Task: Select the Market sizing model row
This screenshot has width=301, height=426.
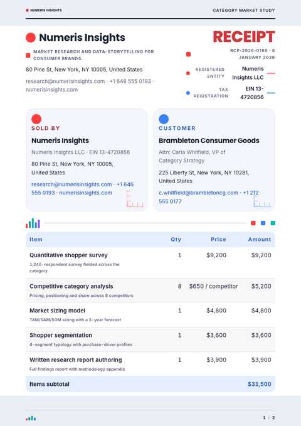Action: pyautogui.click(x=150, y=315)
